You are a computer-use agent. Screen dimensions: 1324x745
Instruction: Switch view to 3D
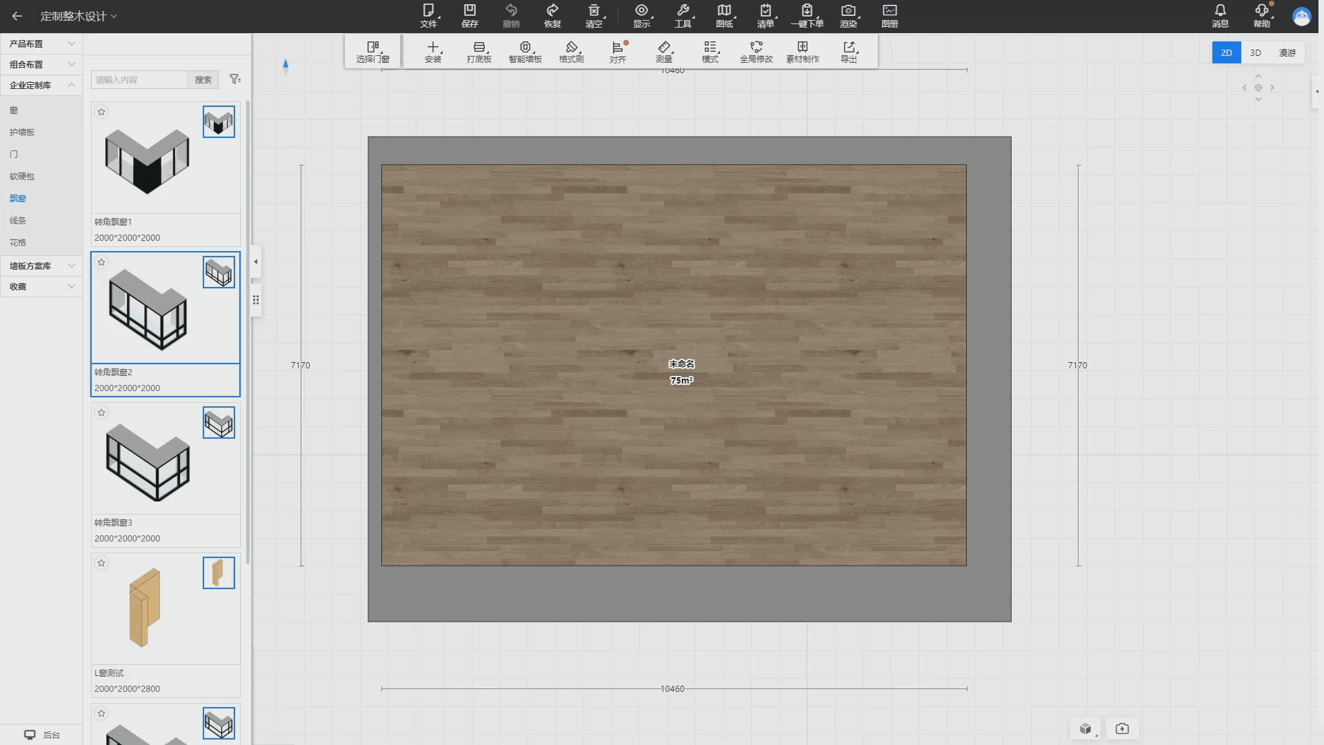(1256, 52)
